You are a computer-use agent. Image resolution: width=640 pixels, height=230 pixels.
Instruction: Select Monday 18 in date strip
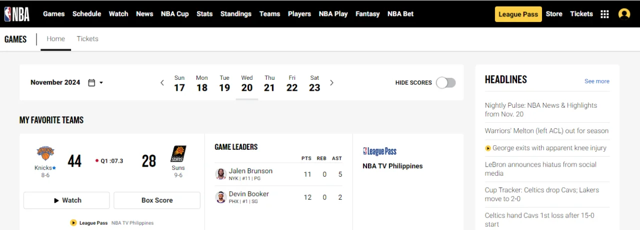[202, 83]
